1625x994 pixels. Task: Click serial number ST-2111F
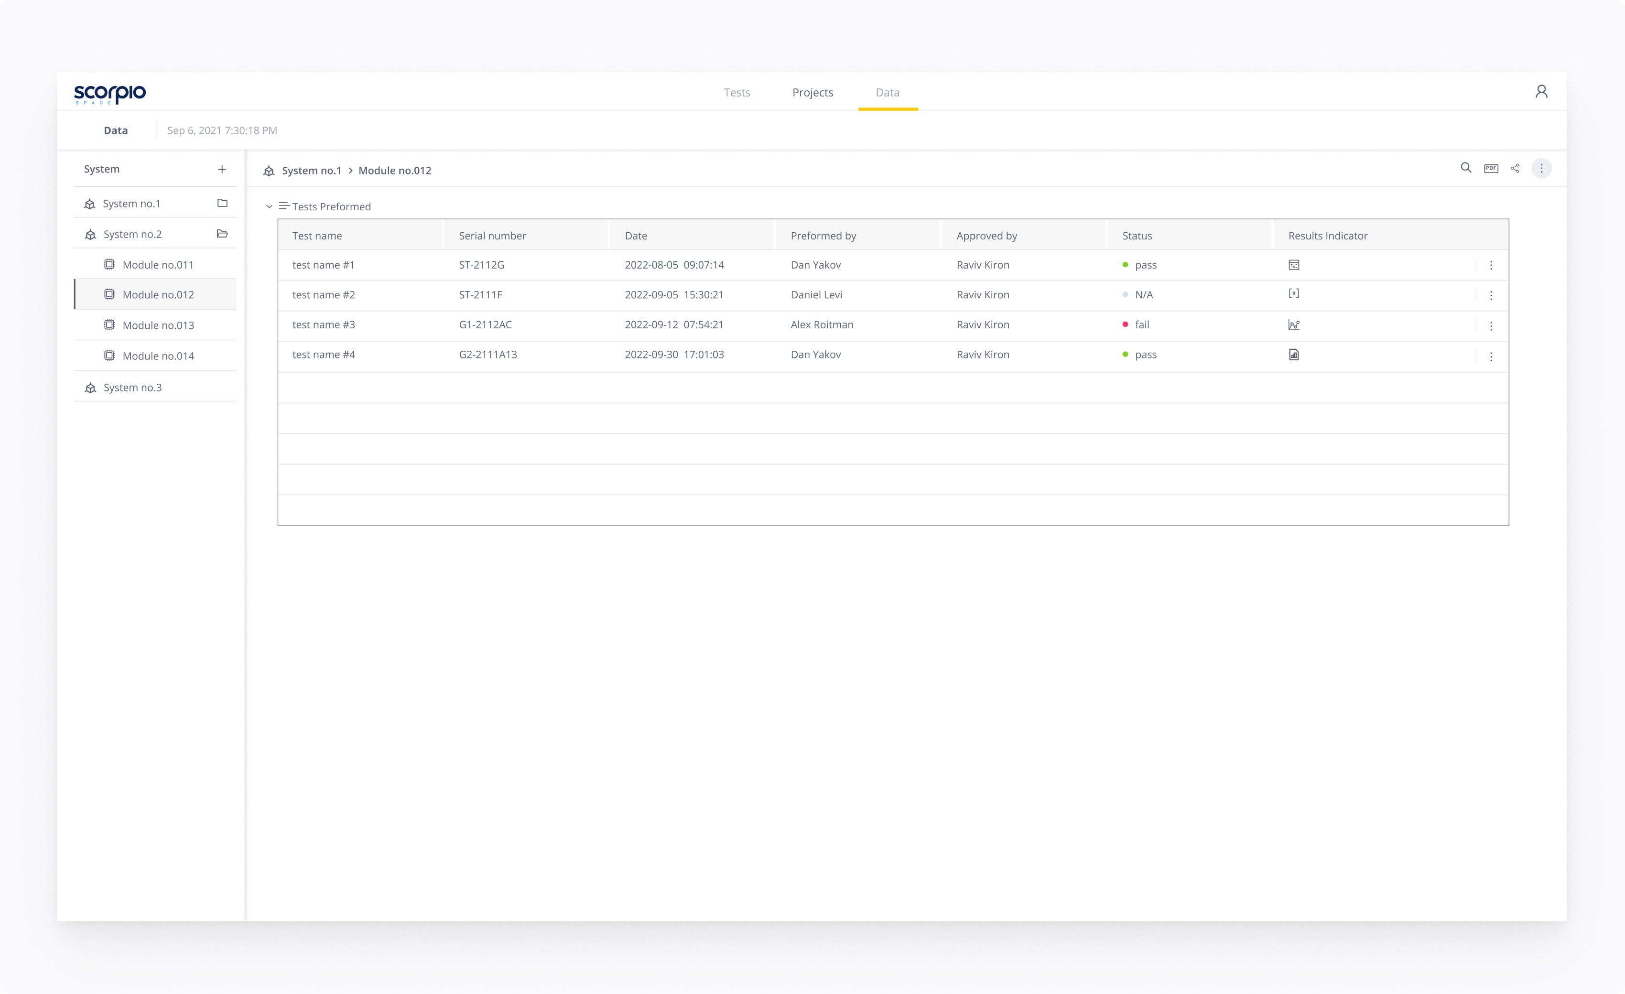[480, 295]
